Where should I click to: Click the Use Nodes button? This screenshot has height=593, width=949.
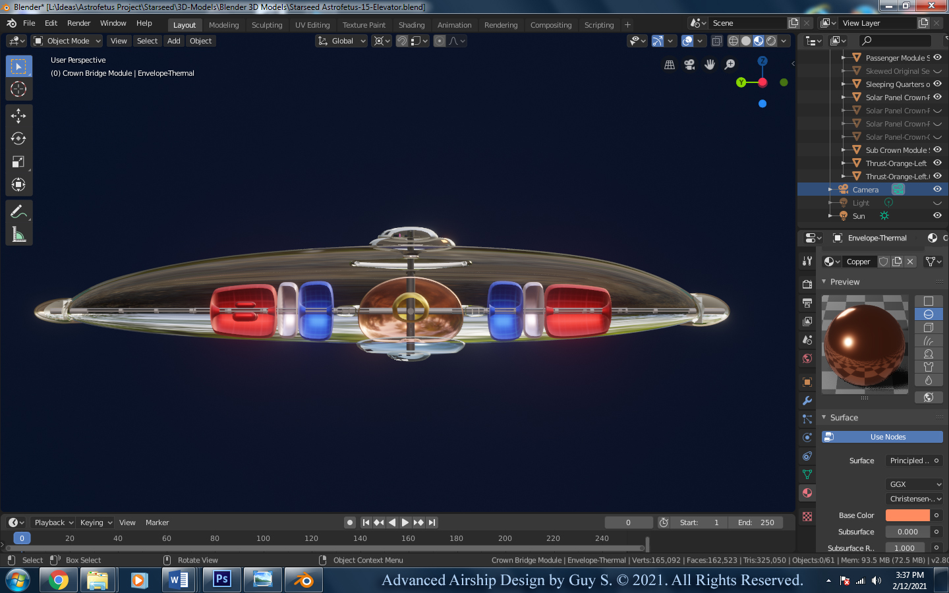tap(882, 437)
